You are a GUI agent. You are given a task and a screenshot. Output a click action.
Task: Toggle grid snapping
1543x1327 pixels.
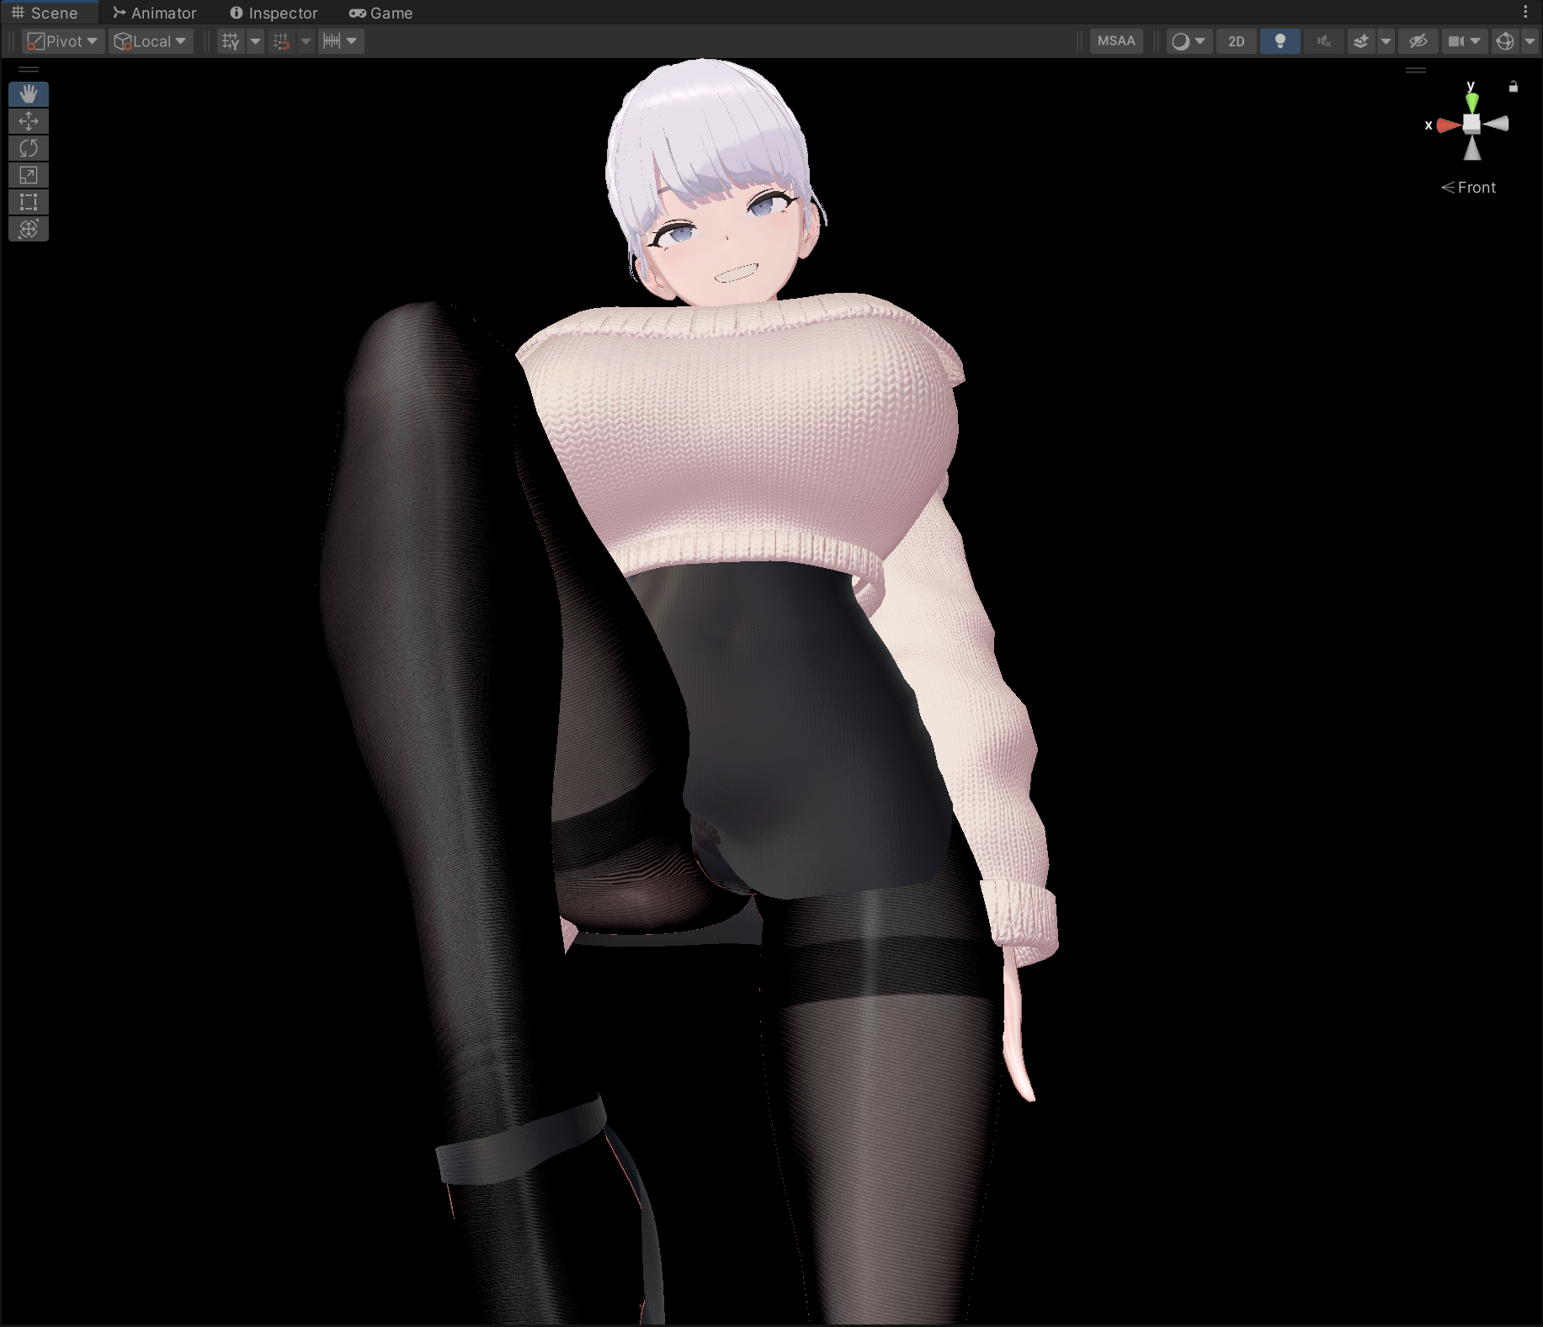pos(281,41)
